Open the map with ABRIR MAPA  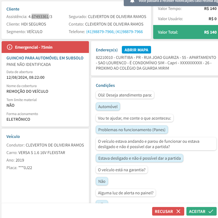coord(136,50)
